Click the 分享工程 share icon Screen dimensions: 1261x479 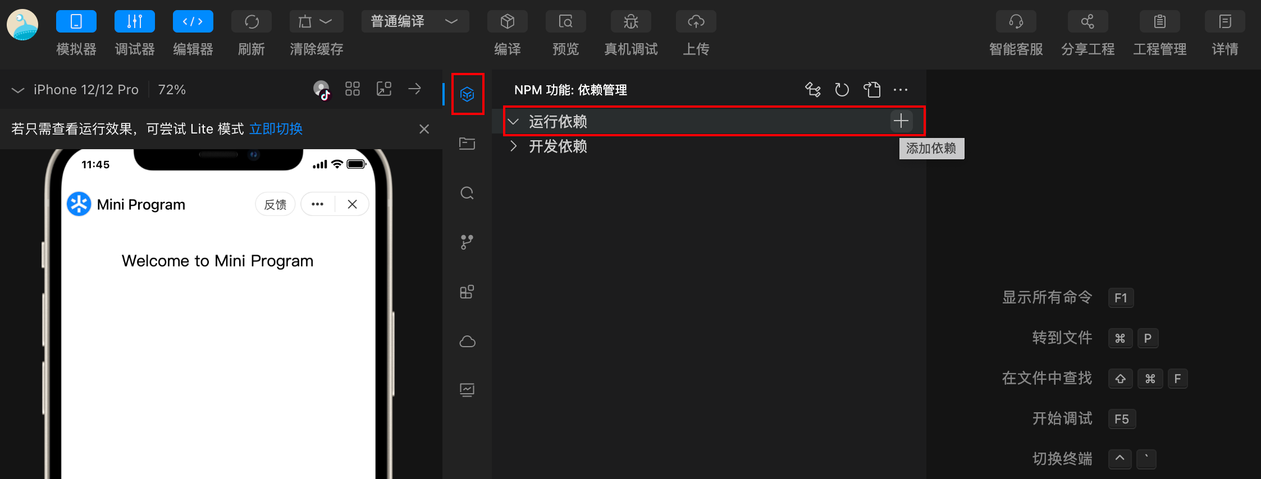[x=1088, y=22]
